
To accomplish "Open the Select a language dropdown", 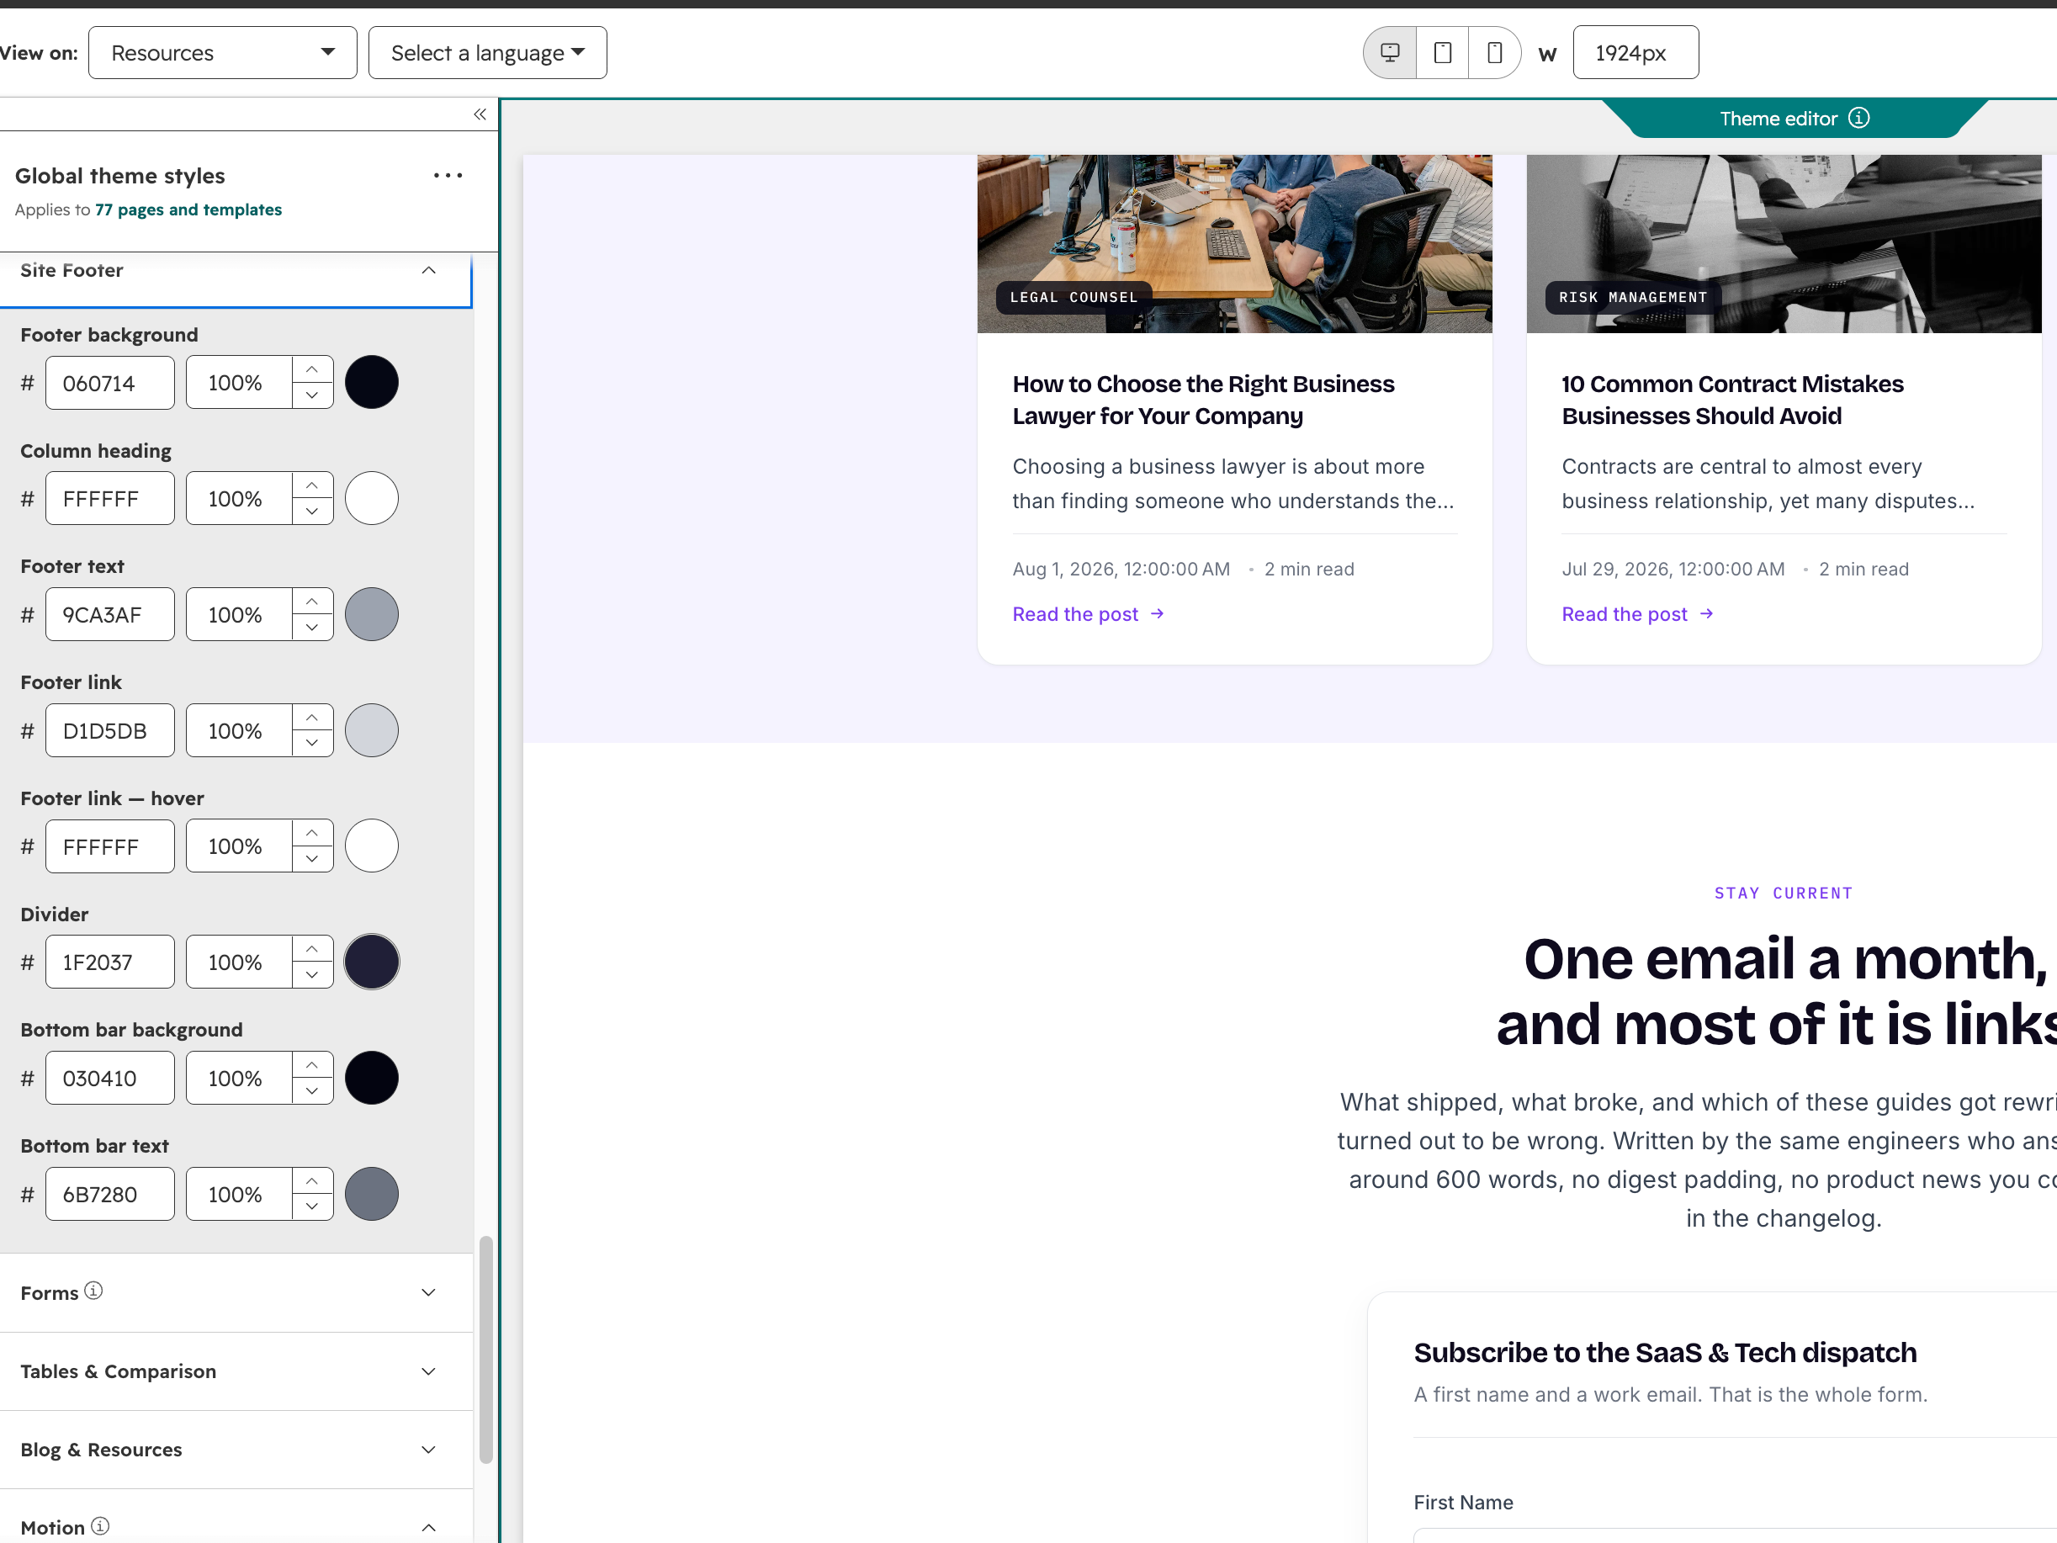I will (x=487, y=53).
